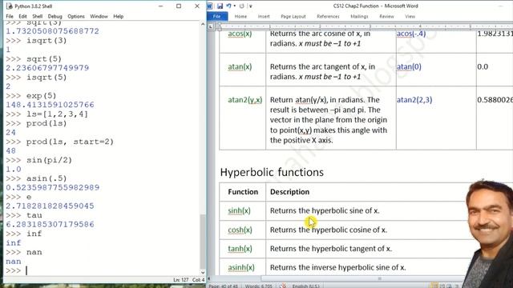Click the sinh(x) function link

pos(239,211)
